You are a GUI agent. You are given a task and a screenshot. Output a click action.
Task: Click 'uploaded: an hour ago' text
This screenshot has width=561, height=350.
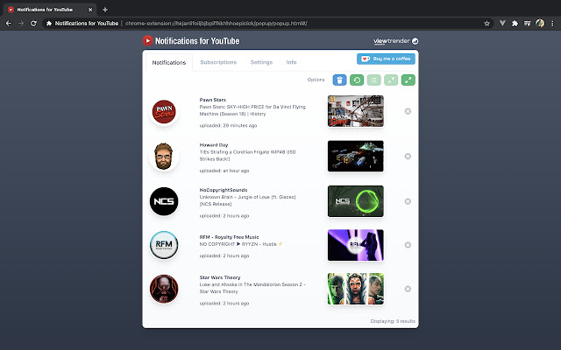tap(224, 171)
